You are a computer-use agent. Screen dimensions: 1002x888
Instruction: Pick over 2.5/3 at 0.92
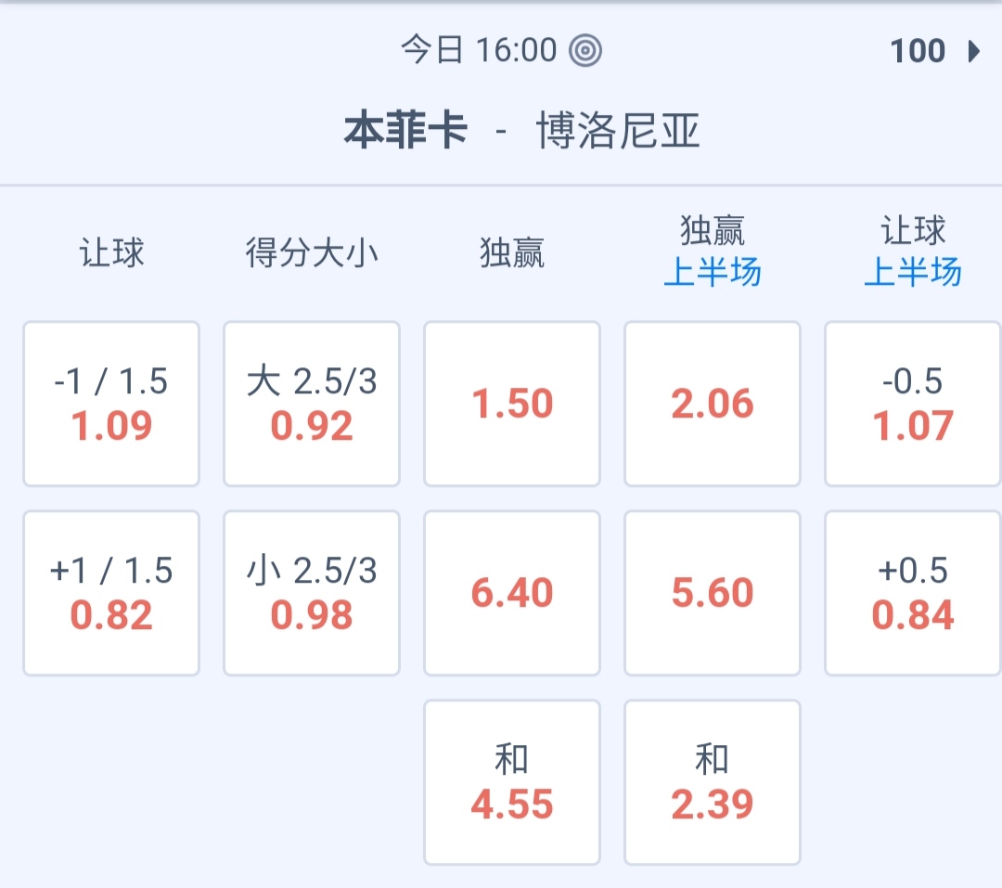coord(312,404)
